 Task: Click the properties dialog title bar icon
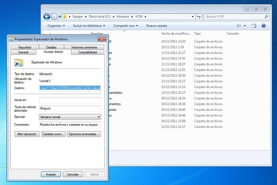click(12, 39)
